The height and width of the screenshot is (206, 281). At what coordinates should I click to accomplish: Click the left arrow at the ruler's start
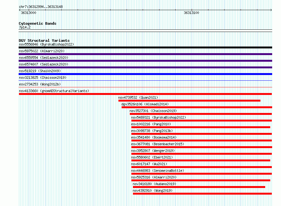point(20,10)
